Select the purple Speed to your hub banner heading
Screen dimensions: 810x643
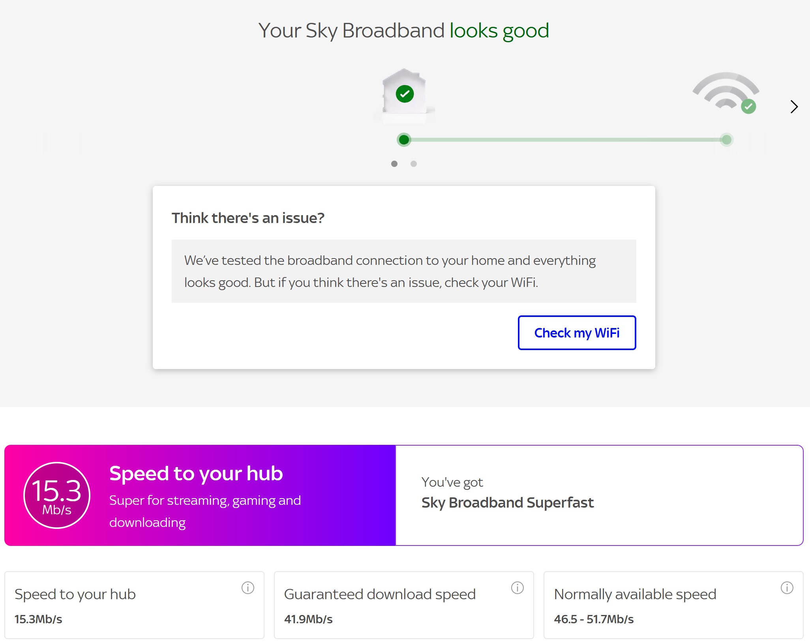coord(196,473)
